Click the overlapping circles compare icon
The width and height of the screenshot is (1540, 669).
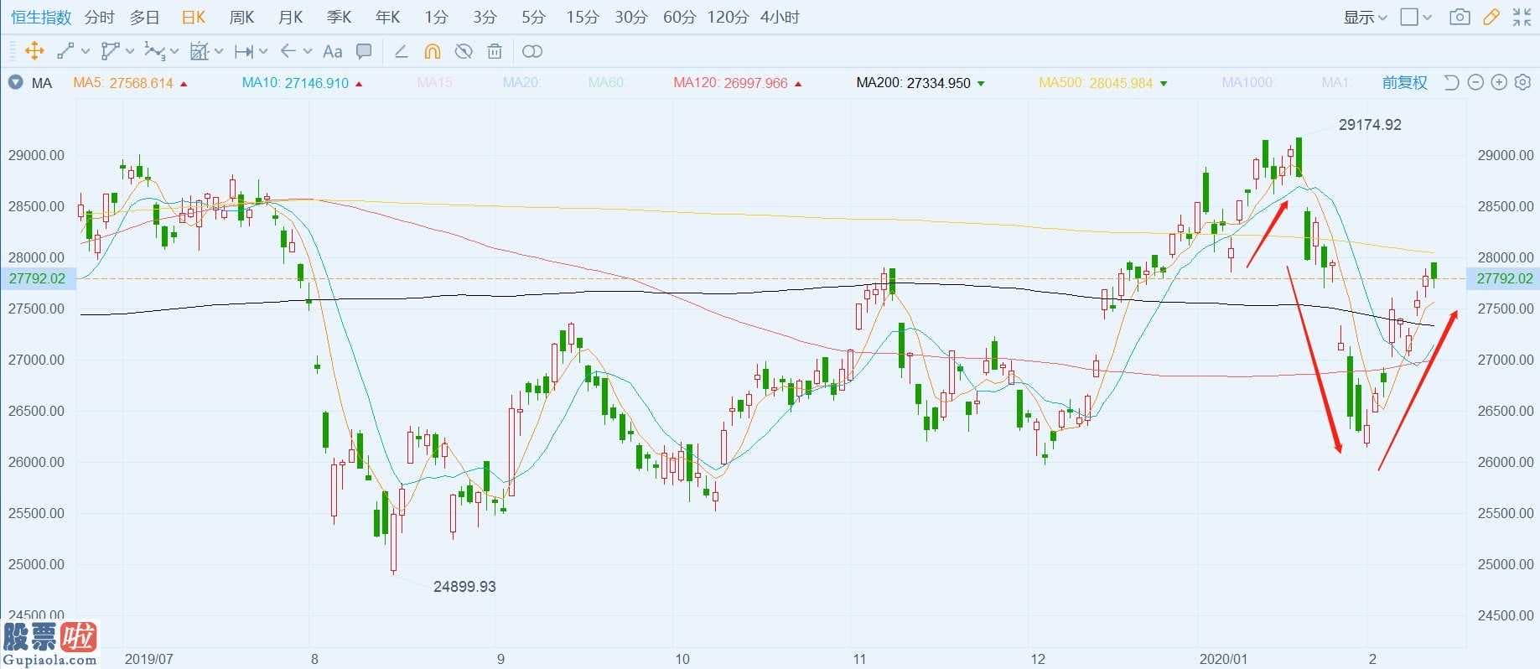pos(532,51)
